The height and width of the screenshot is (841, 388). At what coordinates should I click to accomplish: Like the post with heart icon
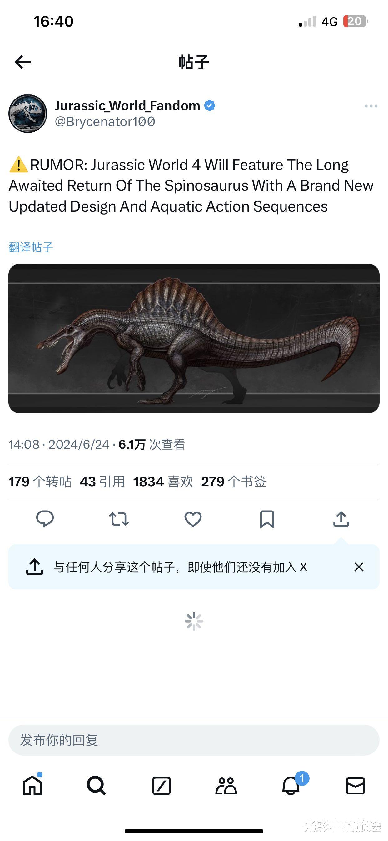193,519
